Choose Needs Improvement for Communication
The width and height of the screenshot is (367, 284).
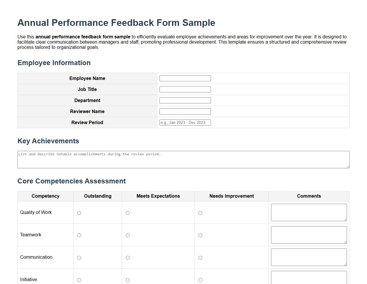pyautogui.click(x=200, y=258)
